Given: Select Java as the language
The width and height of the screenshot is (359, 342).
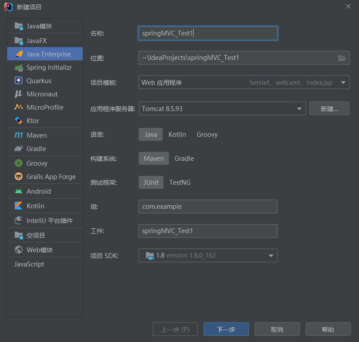Looking at the screenshot, I should tap(151, 135).
